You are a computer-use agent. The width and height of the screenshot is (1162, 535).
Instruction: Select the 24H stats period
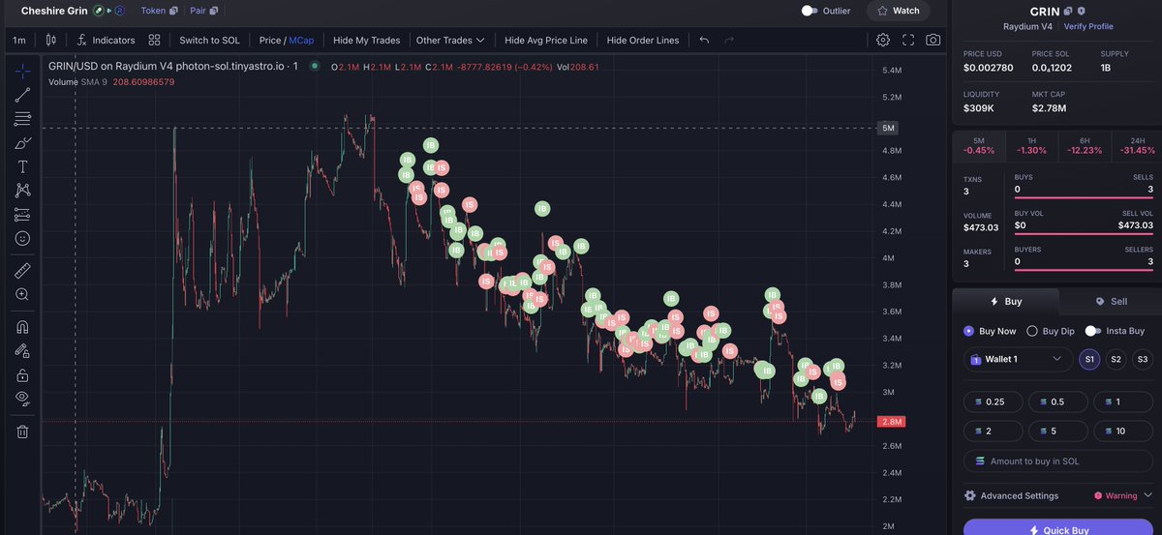[1137, 145]
